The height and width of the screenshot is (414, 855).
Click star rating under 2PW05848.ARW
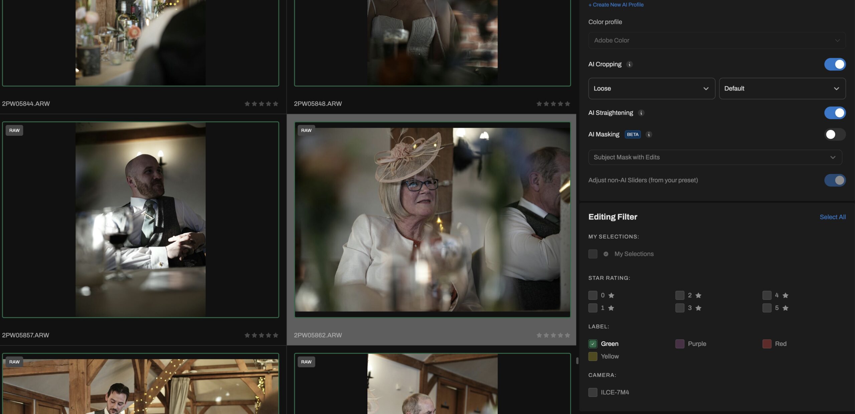(x=553, y=104)
